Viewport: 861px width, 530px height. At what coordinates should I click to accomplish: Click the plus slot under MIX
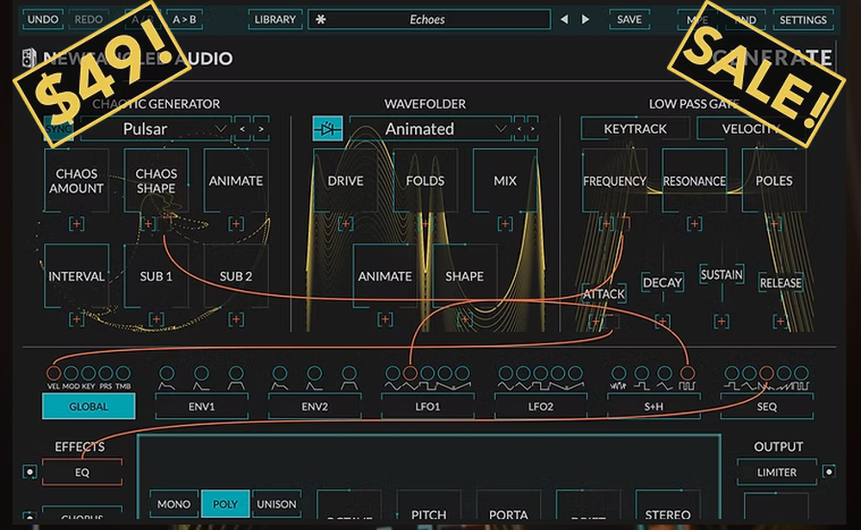click(x=505, y=224)
